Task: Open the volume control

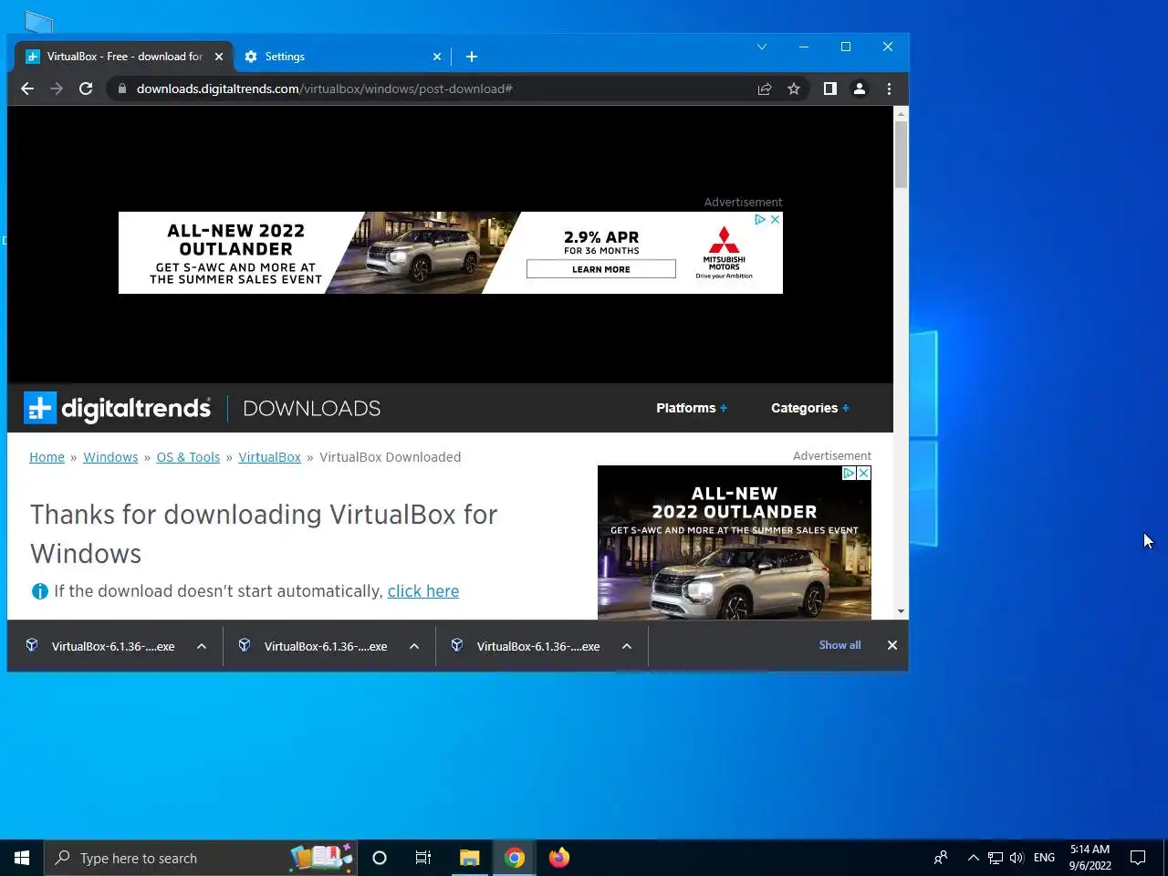Action: pos(1017,858)
